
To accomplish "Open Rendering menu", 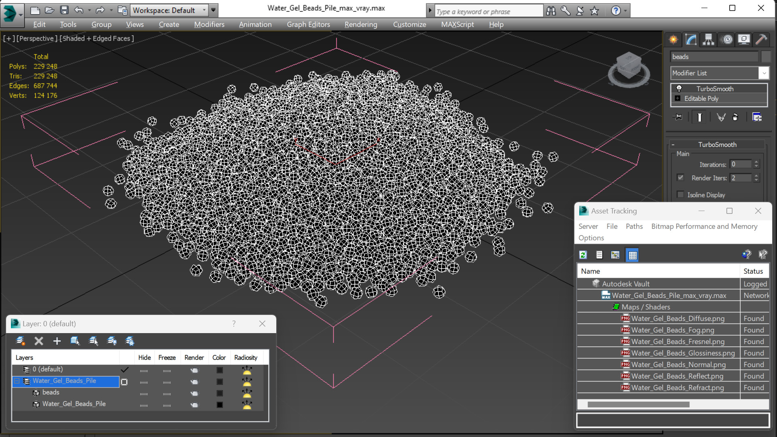I will pyautogui.click(x=361, y=24).
